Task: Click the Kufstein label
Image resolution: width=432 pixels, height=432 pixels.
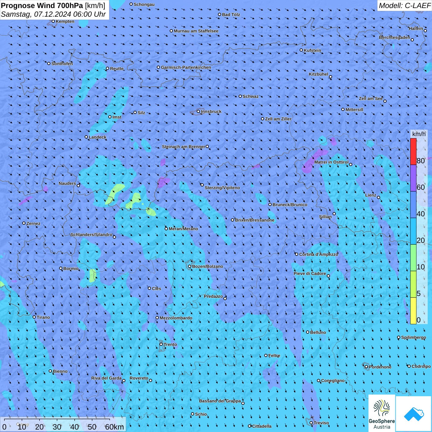Action: 312,50
